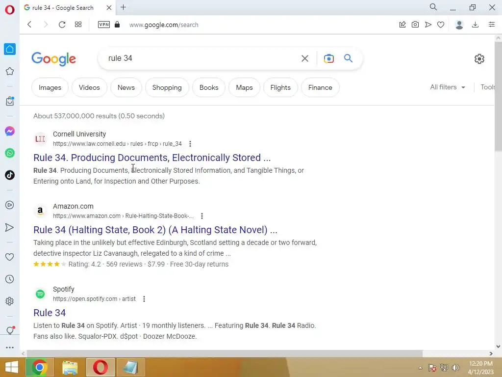Submit search with blue magnifier

point(349,58)
